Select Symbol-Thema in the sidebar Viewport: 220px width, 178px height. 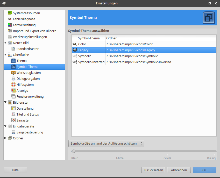(34, 67)
